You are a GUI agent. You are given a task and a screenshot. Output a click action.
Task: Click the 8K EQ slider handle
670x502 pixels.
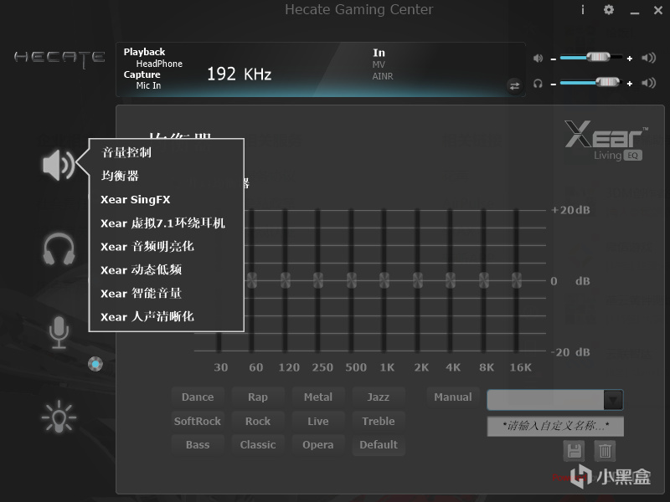tap(484, 280)
